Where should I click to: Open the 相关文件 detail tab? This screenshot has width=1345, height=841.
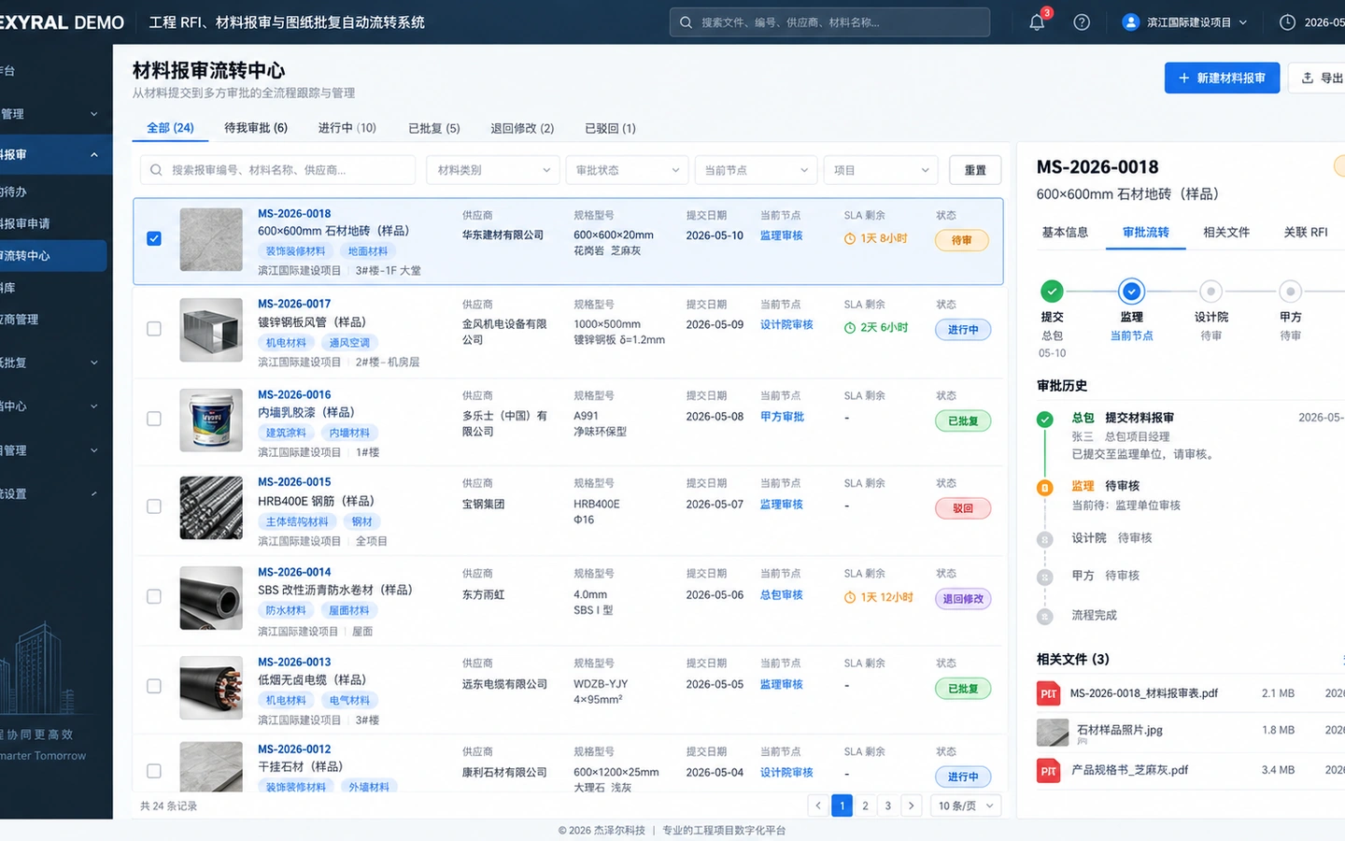pos(1226,232)
